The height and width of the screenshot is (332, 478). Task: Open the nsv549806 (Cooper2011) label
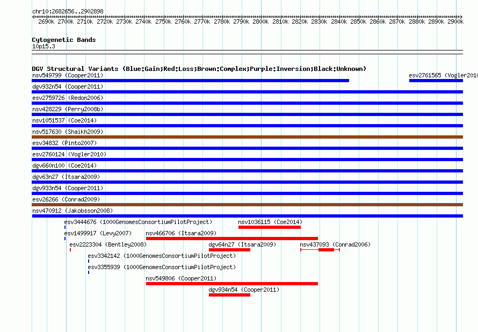[181, 278]
